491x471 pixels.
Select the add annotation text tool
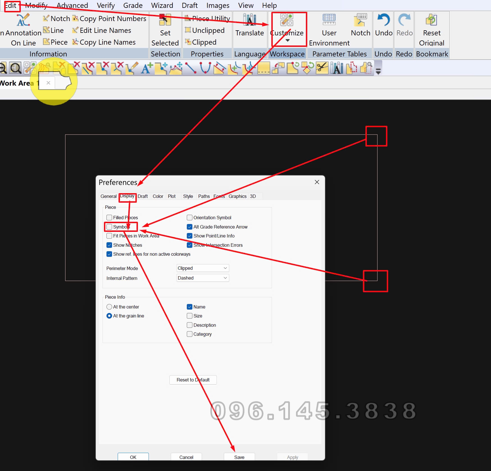click(x=147, y=68)
